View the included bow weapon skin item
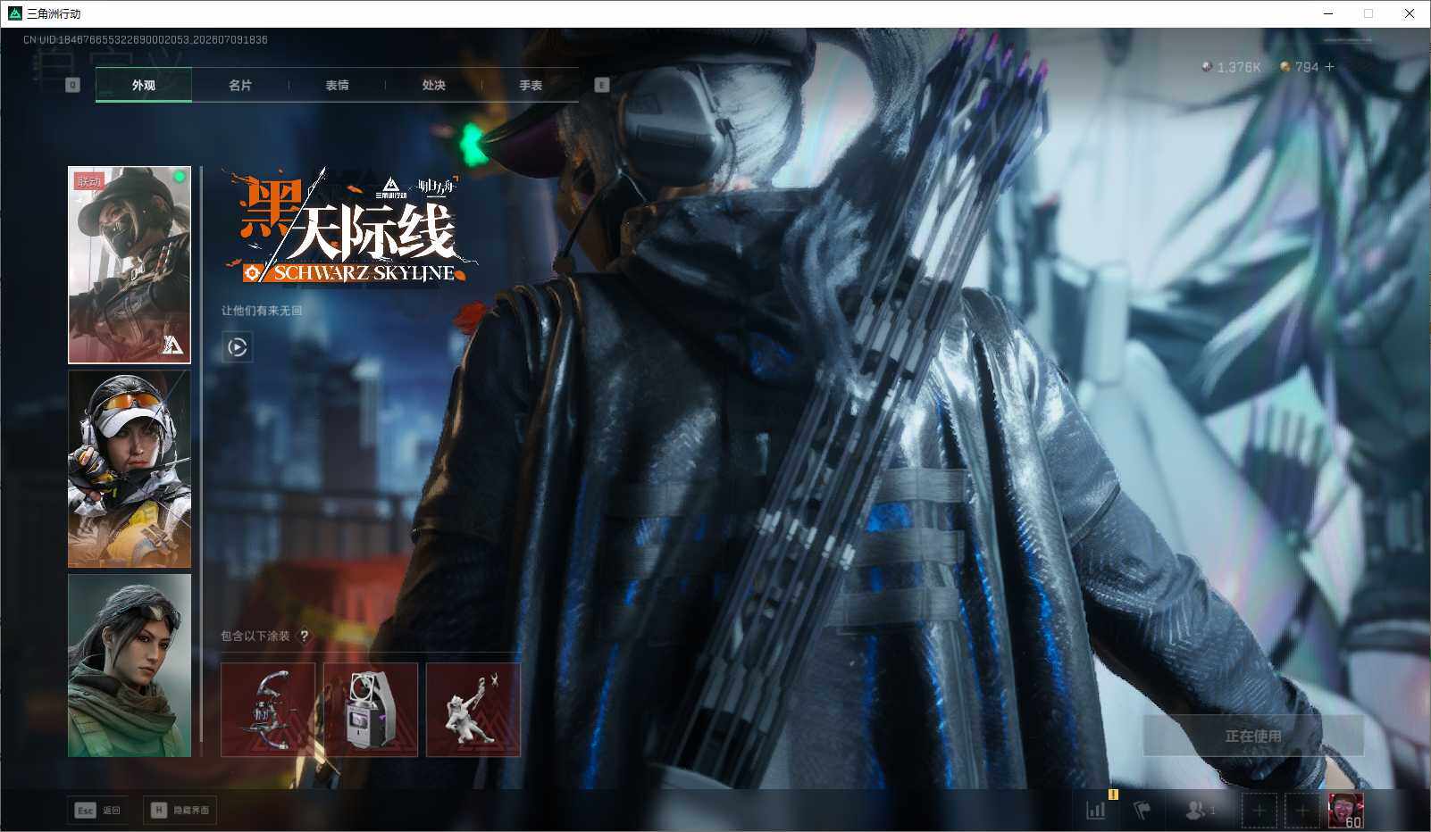Image resolution: width=1431 pixels, height=832 pixels. (268, 710)
